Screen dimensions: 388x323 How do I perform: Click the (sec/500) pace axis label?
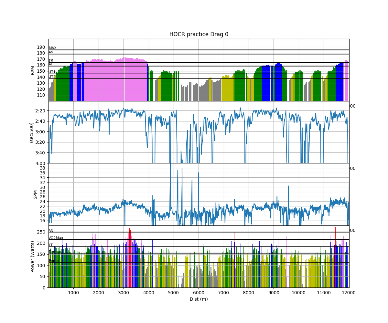tap(31, 132)
